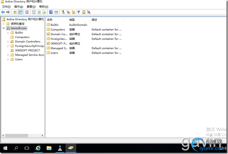This screenshot has width=228, height=154.
Task: Open Help with question mark icon
Action: click(51, 12)
